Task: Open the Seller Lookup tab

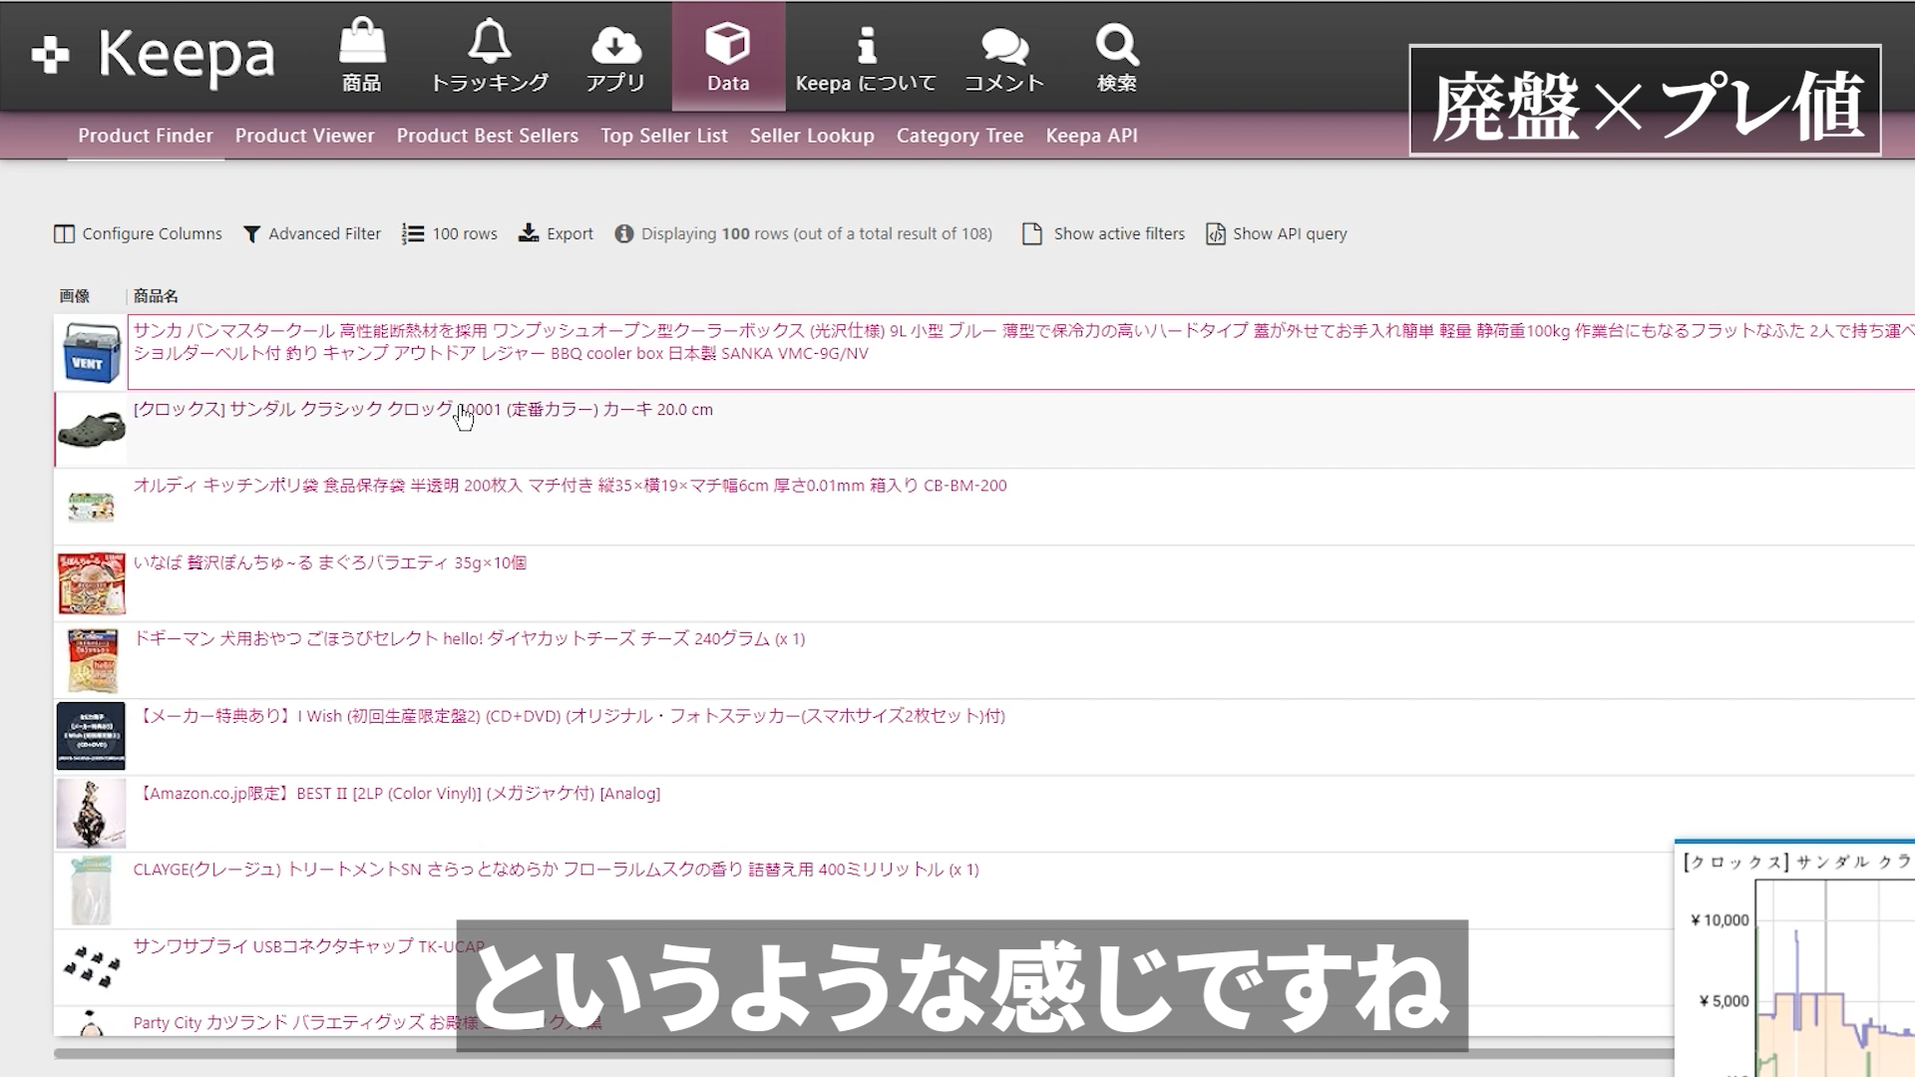Action: pos(811,136)
